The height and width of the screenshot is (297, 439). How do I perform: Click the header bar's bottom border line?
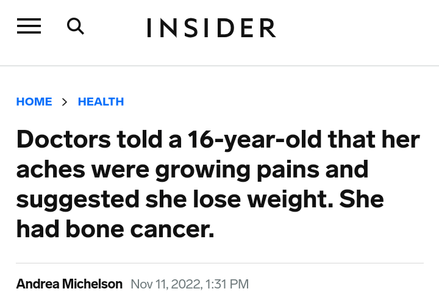[220, 66]
